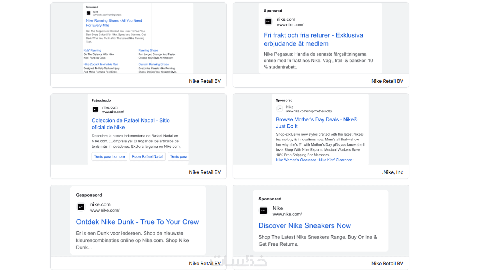Click the 'Descubre la nueva indumentaria' description
Viewport: 477px width, 272px height.
point(136,141)
